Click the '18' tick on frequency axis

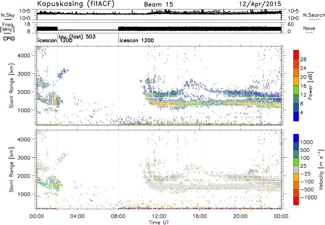(27, 24)
